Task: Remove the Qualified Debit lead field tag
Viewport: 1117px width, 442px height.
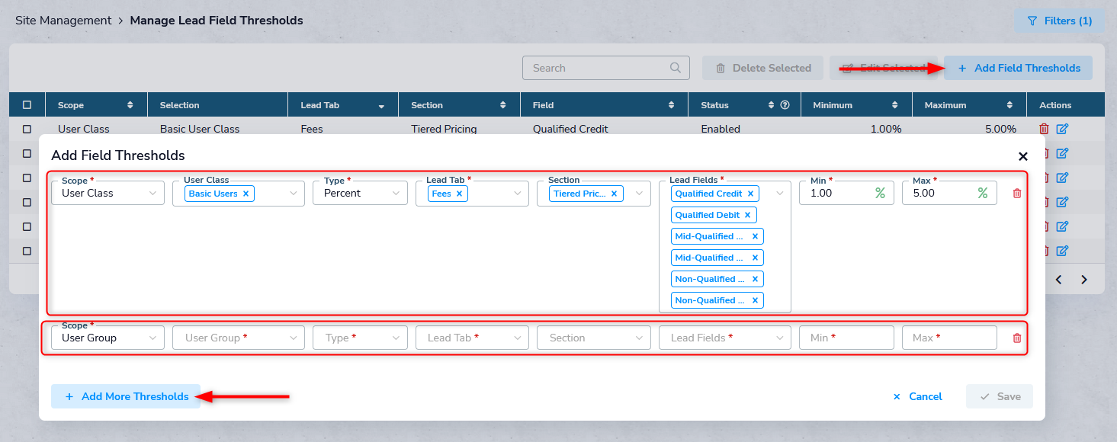Action: coord(747,215)
